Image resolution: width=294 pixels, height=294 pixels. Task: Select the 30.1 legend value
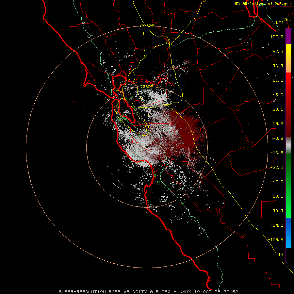point(278,109)
